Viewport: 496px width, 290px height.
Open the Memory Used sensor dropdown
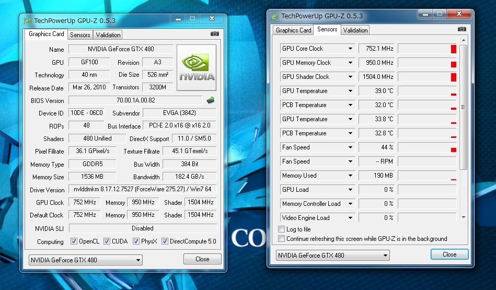350,176
